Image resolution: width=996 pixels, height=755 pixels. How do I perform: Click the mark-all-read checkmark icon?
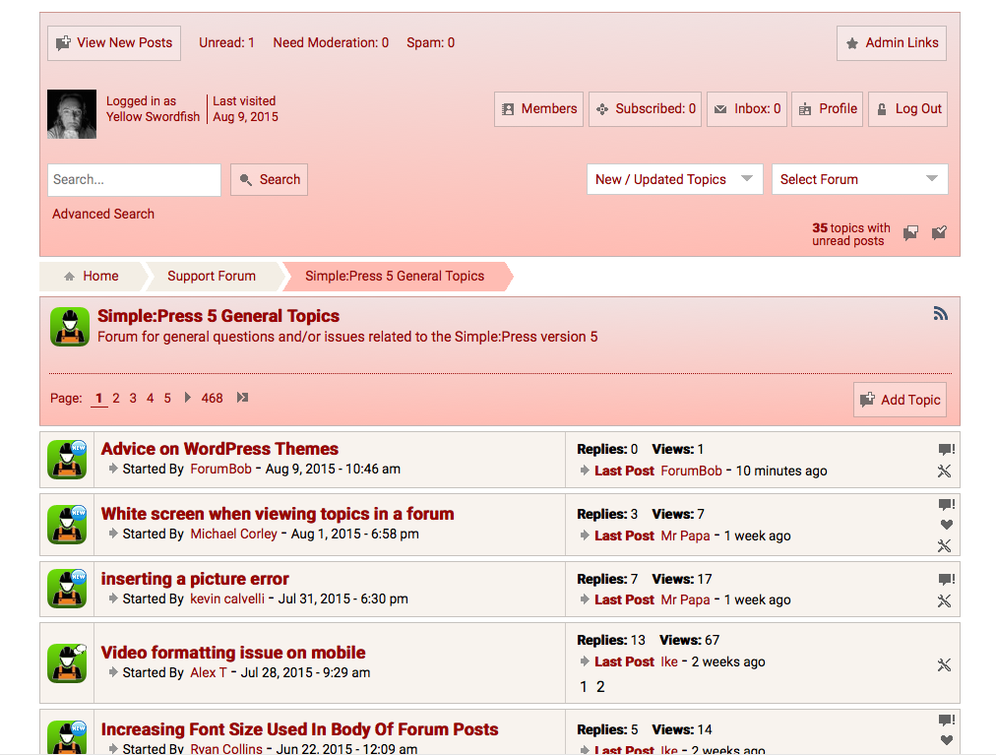[x=939, y=233]
